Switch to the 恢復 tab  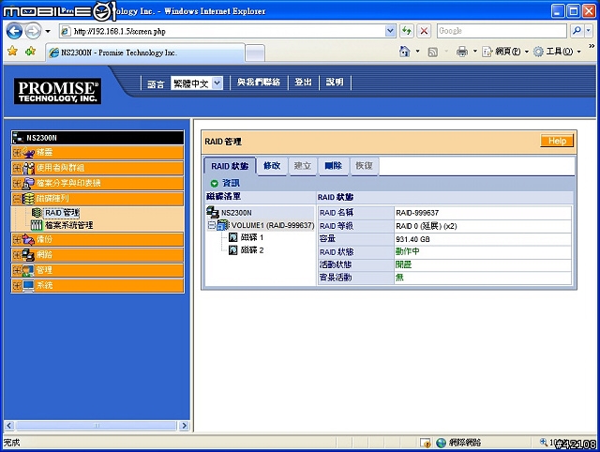[364, 166]
